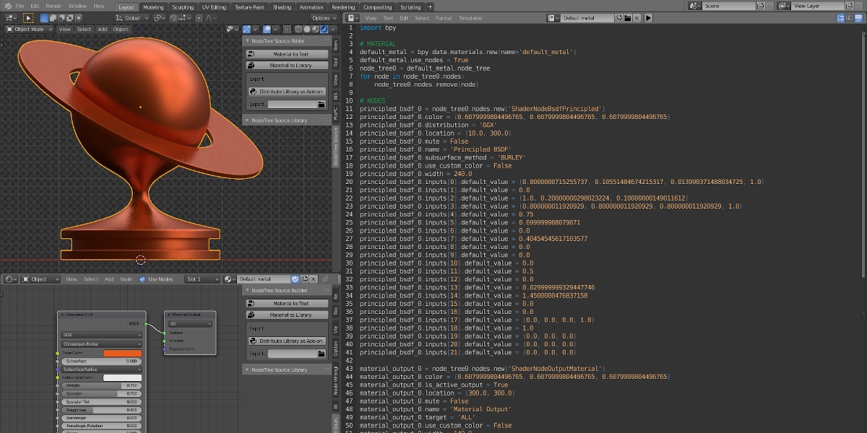Click the open text file folder icon
This screenshot has width=867, height=433.
[x=628, y=17]
